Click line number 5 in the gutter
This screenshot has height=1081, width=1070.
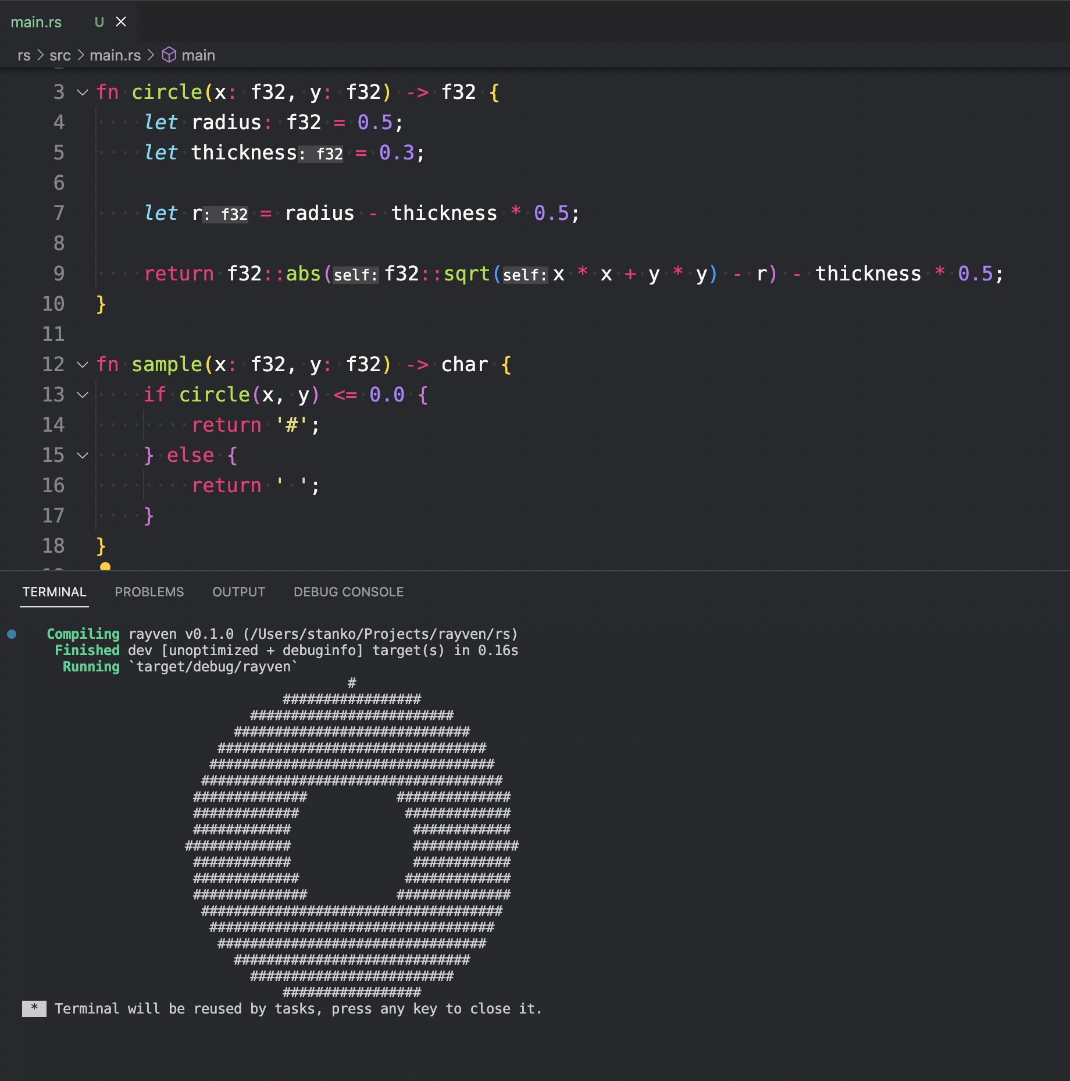tap(59, 152)
